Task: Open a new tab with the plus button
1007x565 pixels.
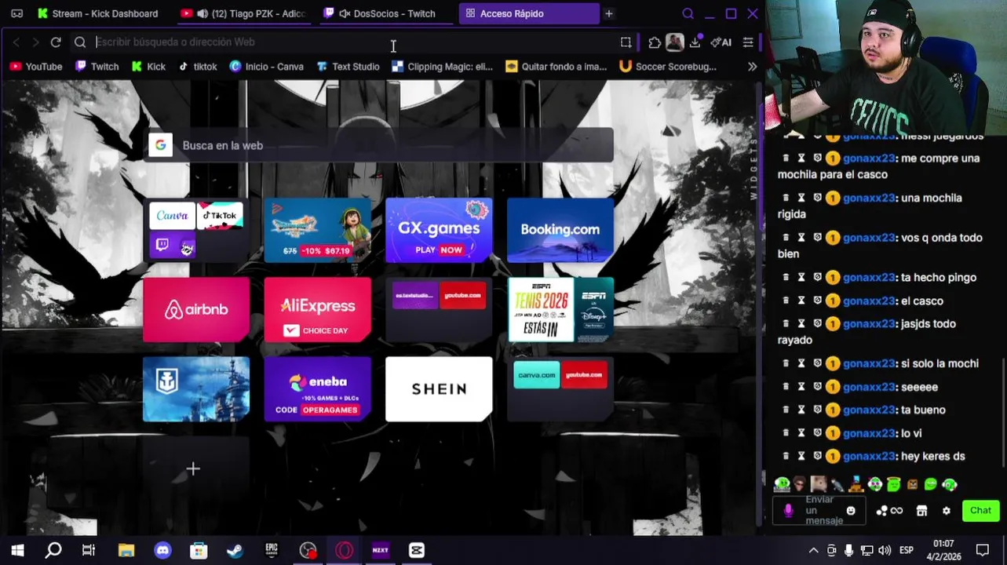Action: point(608,13)
